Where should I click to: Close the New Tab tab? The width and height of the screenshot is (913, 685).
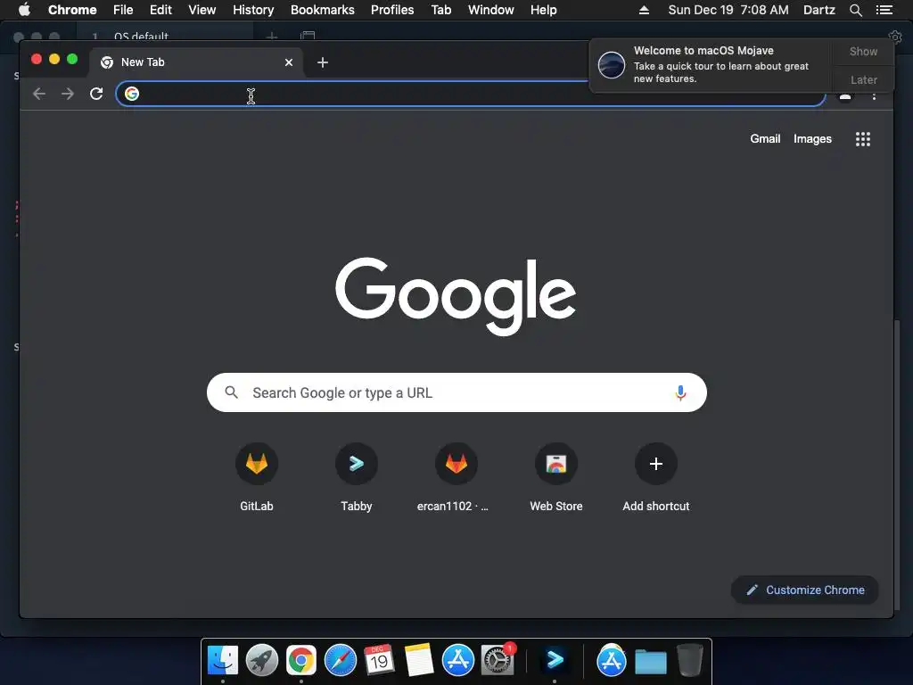pos(289,62)
